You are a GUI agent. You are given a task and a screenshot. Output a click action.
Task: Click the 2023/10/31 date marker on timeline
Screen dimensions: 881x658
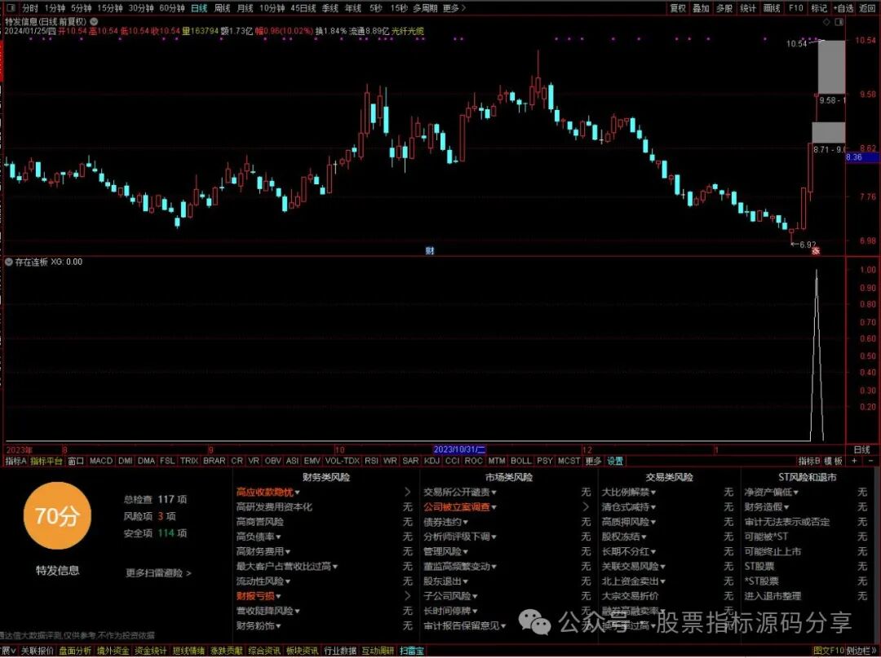pos(459,450)
